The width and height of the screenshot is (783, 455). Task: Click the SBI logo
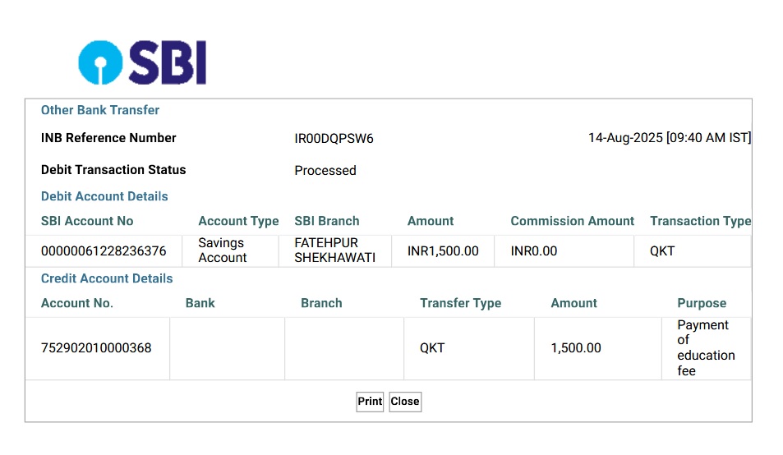[x=143, y=63]
